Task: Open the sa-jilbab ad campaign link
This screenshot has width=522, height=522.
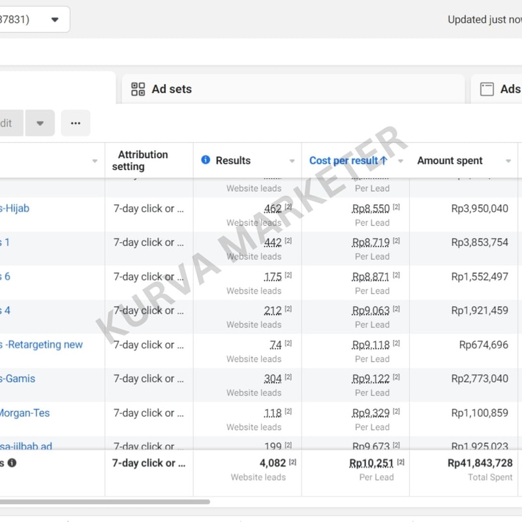Action: click(x=26, y=446)
